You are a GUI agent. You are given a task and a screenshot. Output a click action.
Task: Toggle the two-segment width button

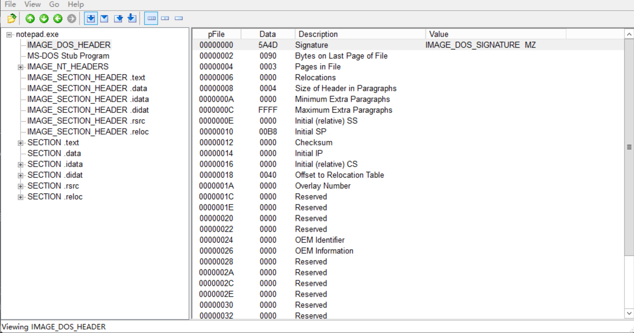click(x=165, y=18)
